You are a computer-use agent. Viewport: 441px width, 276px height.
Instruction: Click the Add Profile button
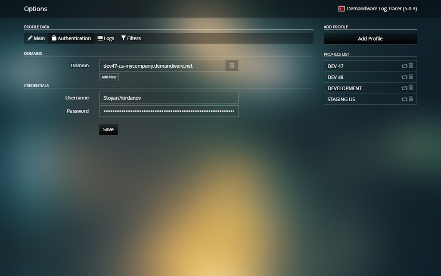[x=370, y=38]
